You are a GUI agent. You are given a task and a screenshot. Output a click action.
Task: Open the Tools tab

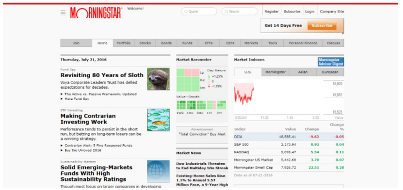pos(273,43)
